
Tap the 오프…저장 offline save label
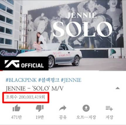pos(86,117)
